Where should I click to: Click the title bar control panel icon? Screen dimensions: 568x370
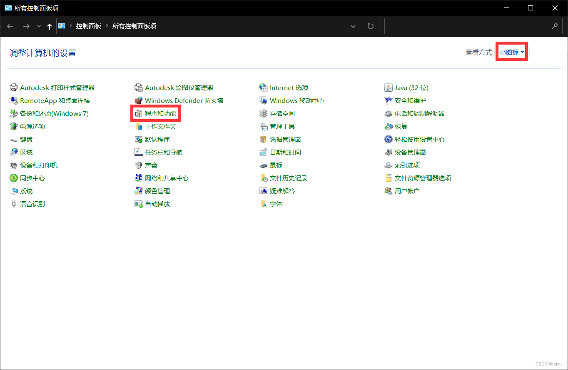[x=8, y=7]
